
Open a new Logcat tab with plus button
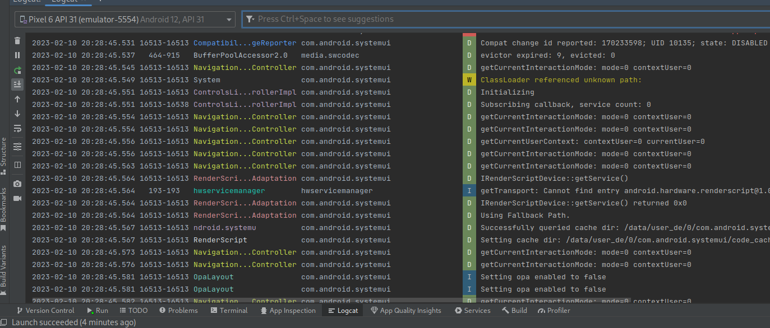point(101,2)
